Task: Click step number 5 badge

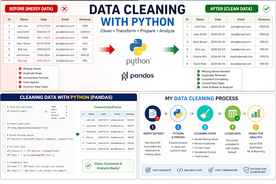Action: point(256,127)
